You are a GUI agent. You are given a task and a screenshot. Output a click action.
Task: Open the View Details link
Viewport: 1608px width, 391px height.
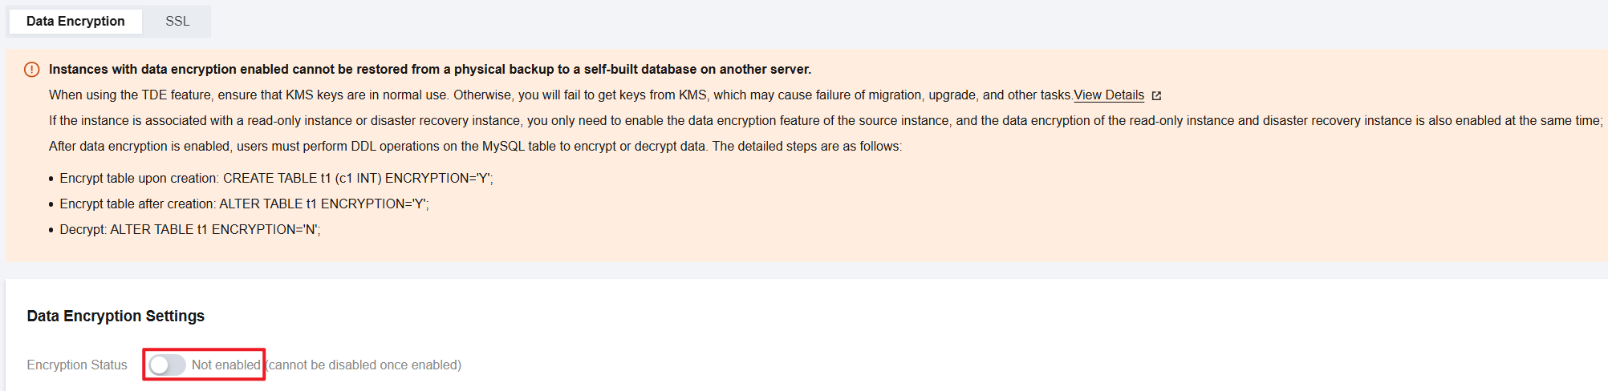(1109, 95)
